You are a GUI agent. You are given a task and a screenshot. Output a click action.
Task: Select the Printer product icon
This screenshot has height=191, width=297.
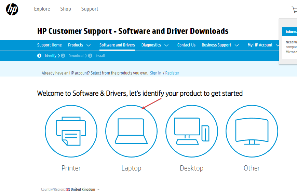[71, 131]
